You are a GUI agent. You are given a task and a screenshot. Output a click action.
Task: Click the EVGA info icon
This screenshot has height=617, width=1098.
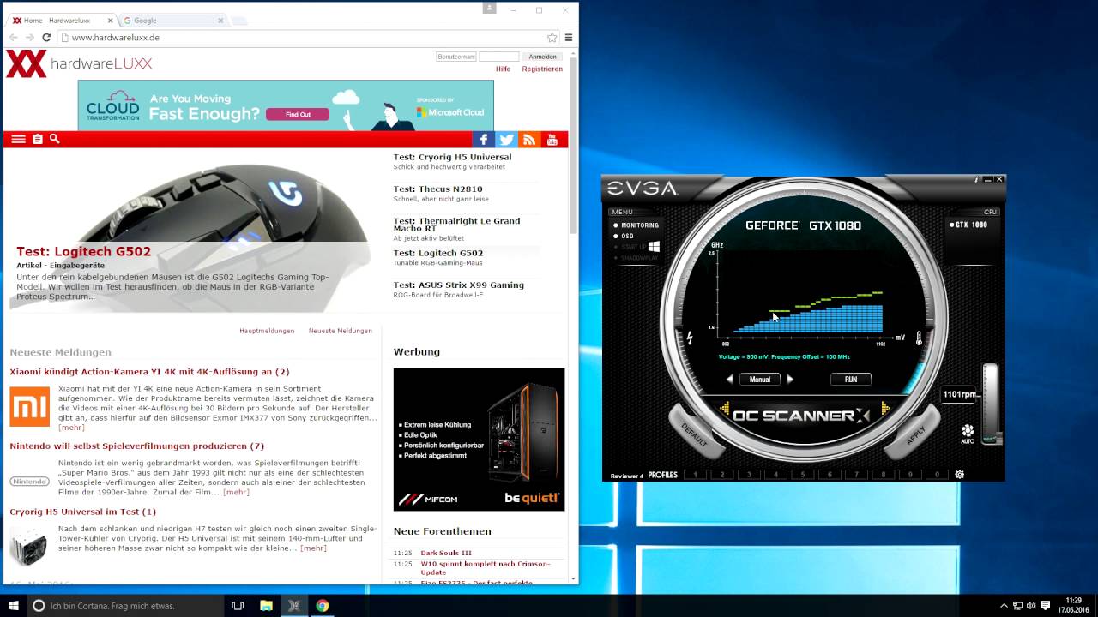click(976, 179)
